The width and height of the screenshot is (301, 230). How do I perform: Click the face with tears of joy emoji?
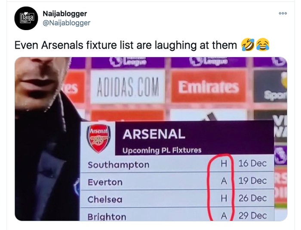coord(262,44)
